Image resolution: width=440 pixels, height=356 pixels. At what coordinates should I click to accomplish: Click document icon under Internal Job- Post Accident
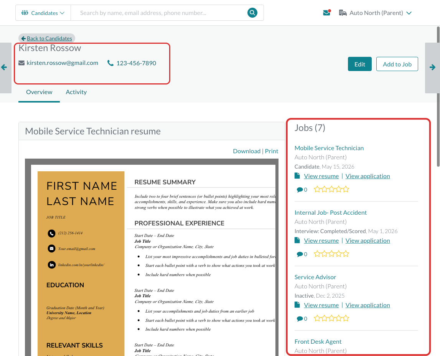point(297,240)
